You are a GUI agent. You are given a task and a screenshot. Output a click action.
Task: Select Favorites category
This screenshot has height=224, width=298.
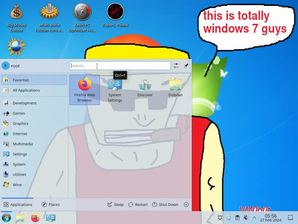pos(34,80)
